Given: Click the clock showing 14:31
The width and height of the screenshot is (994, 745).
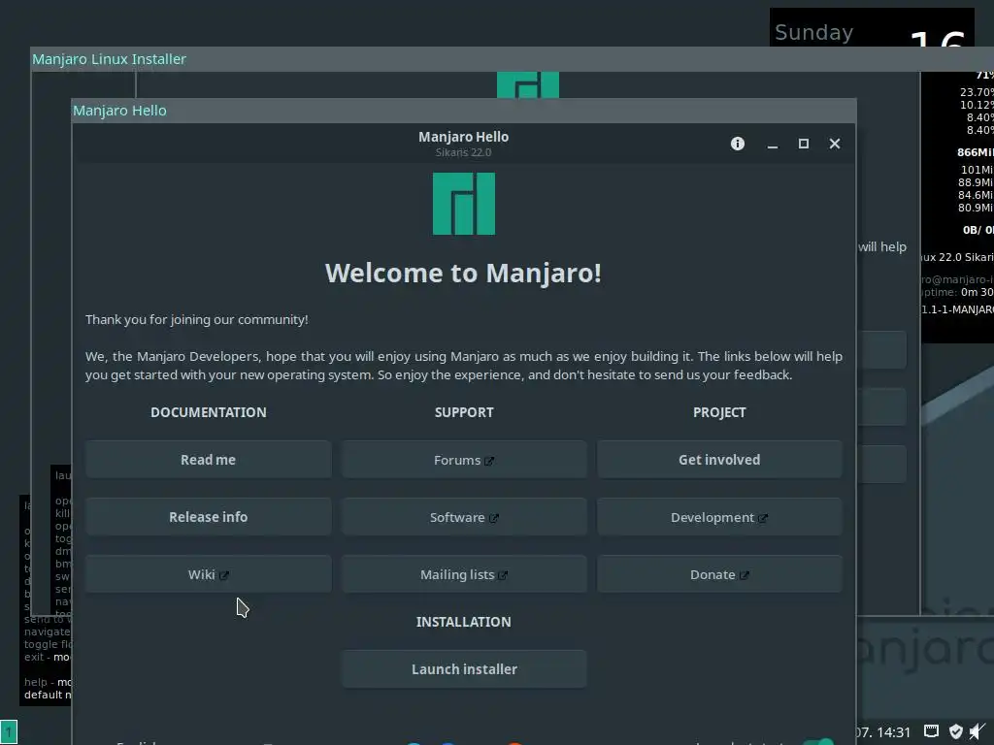Looking at the screenshot, I should [x=894, y=732].
